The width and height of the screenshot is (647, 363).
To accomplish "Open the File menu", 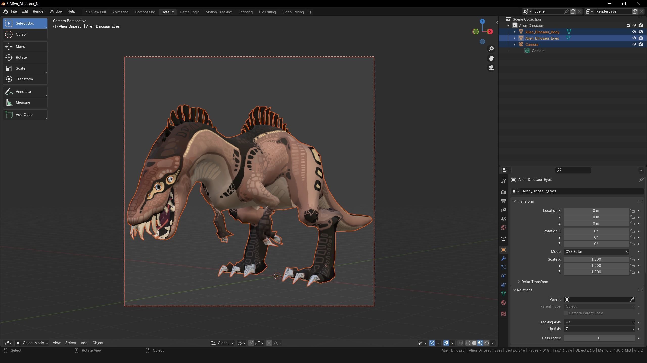I will pyautogui.click(x=14, y=12).
